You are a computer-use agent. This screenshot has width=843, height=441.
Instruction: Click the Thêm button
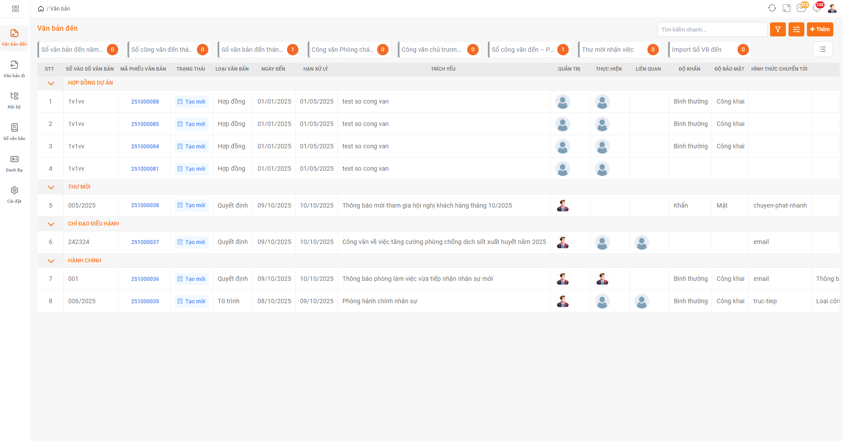click(x=820, y=29)
